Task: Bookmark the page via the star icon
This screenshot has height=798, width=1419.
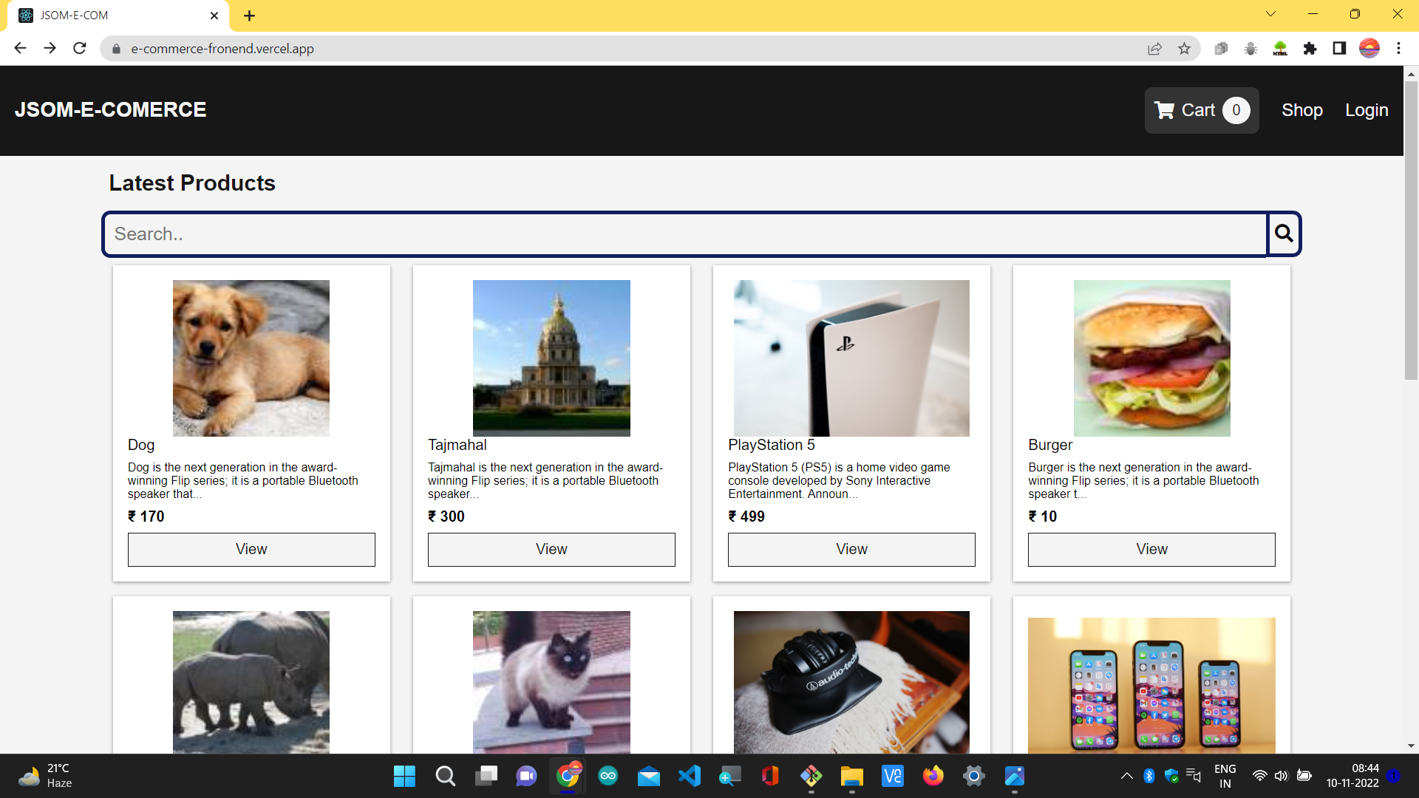Action: (x=1185, y=48)
